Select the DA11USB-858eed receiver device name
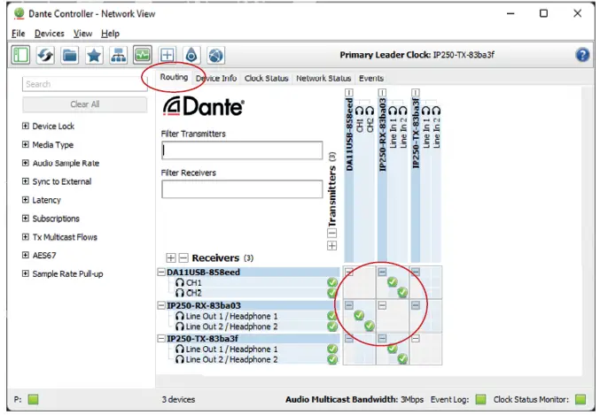The height and width of the screenshot is (415, 600). click(x=203, y=272)
